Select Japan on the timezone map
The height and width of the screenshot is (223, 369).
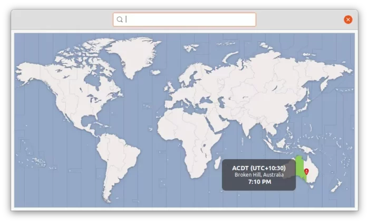tap(304, 105)
